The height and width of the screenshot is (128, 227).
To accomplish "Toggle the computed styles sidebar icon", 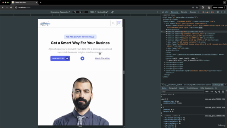I will pos(223,92).
